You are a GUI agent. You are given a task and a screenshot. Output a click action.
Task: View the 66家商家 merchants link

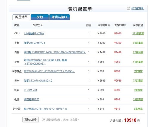point(138,62)
